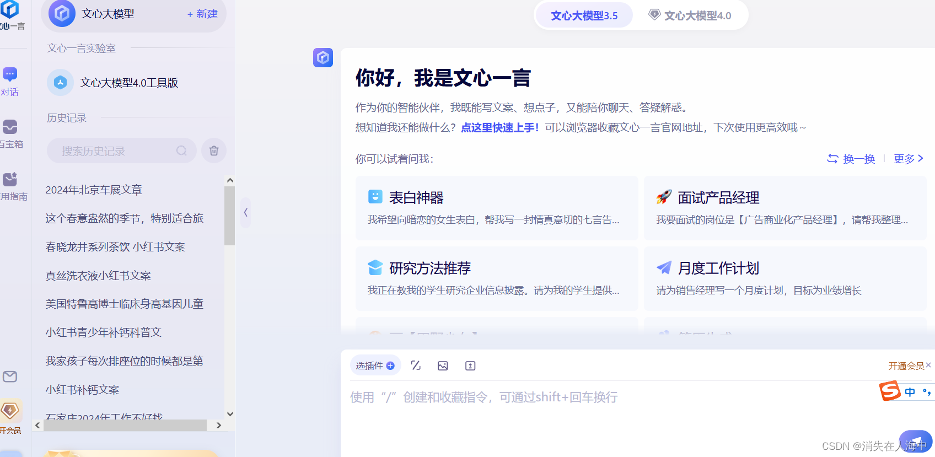Screen dimensions: 935x457
Task: Toggle Sogou 中 Chinese input mode
Action: [910, 391]
